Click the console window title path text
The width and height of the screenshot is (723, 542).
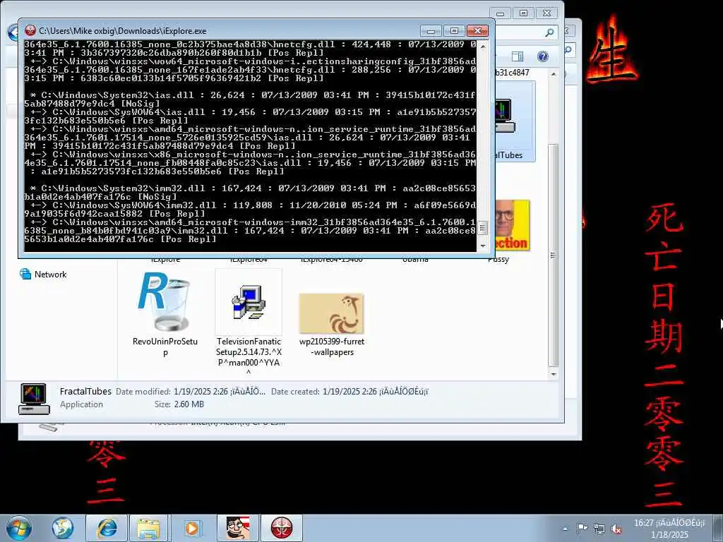coord(123,31)
